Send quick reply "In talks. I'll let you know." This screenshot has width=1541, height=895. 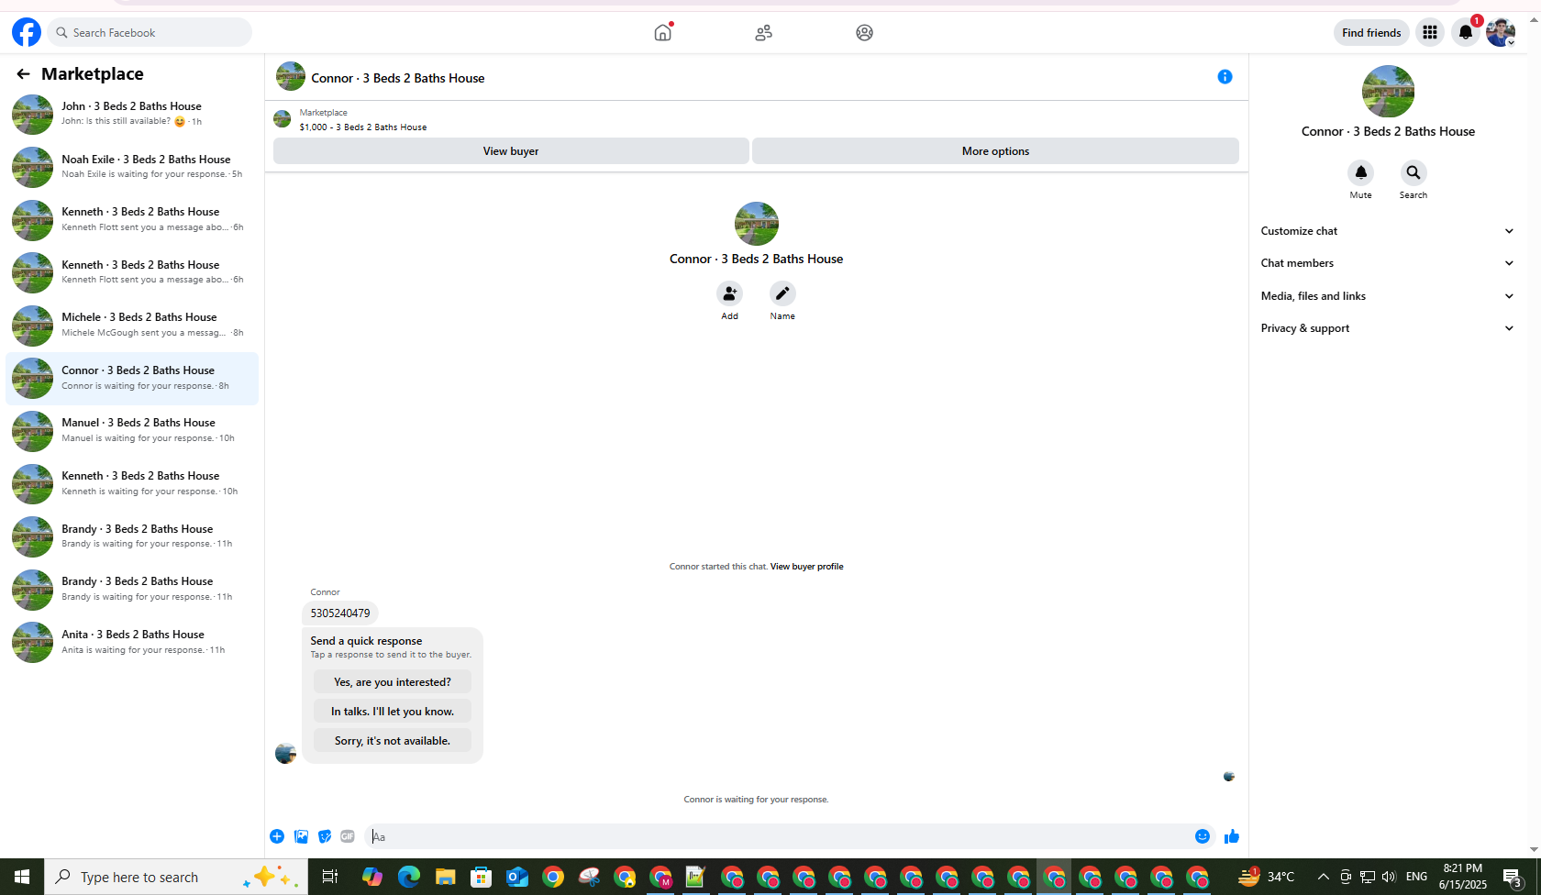click(x=393, y=712)
